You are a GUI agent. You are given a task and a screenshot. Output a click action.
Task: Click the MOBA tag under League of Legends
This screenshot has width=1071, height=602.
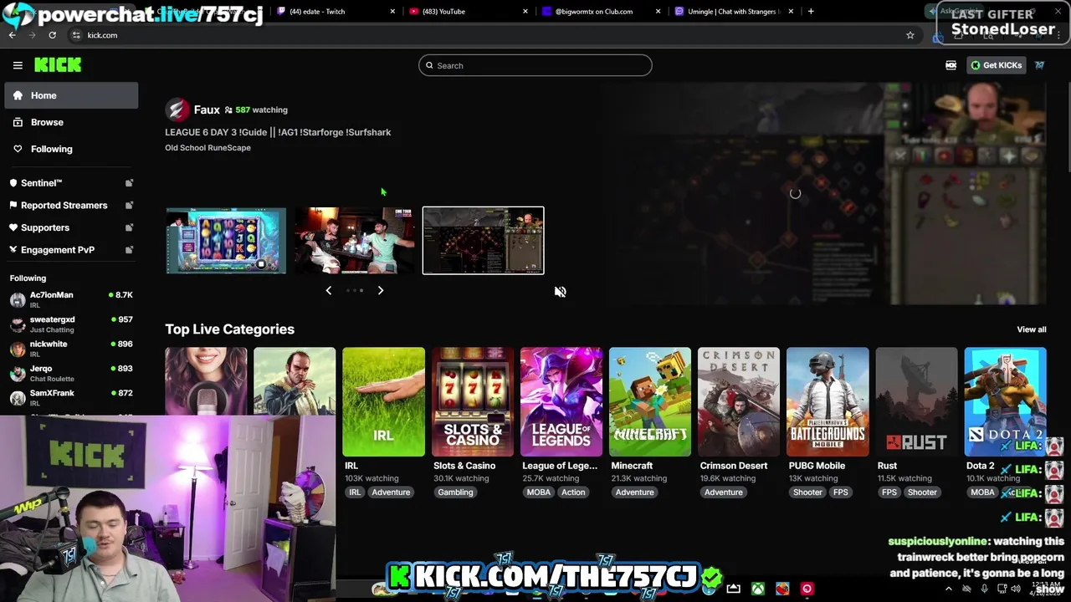coord(539,492)
